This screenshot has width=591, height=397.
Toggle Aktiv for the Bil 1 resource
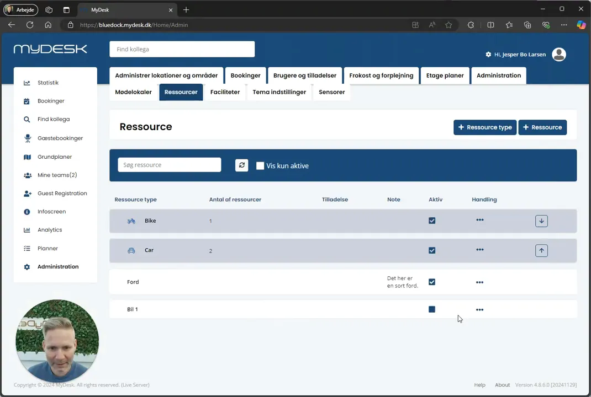pos(432,309)
